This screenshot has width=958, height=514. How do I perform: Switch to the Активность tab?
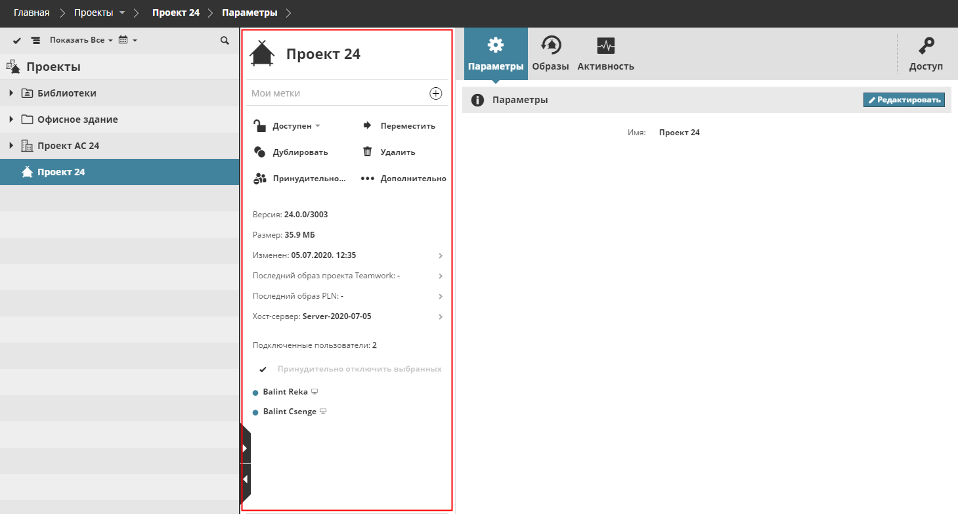tap(605, 54)
